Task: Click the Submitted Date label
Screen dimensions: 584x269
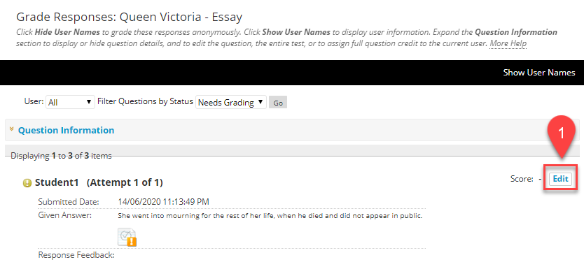Action: tap(69, 202)
